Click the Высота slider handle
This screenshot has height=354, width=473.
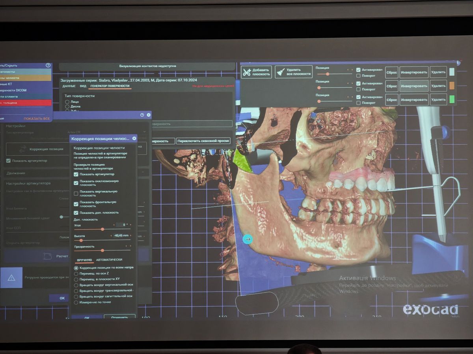(81, 240)
